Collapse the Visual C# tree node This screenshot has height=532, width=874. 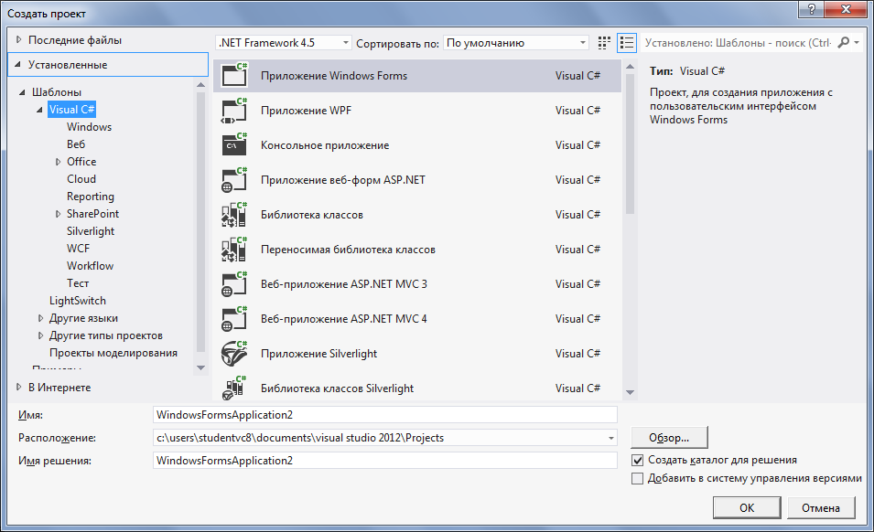(39, 110)
